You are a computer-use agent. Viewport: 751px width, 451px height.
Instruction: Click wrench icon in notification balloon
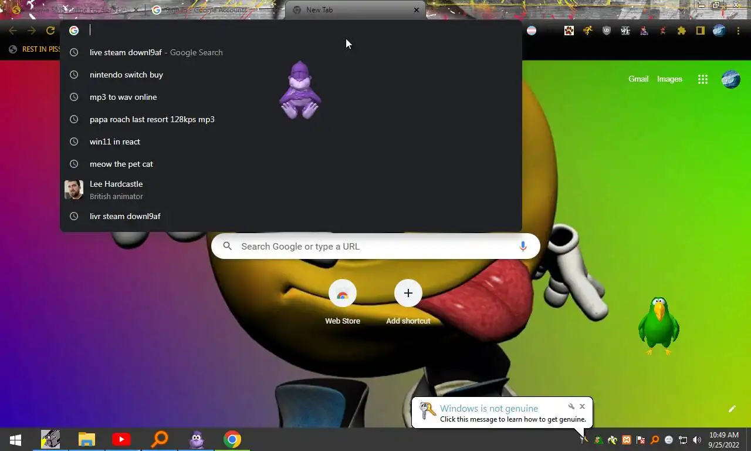coord(571,406)
